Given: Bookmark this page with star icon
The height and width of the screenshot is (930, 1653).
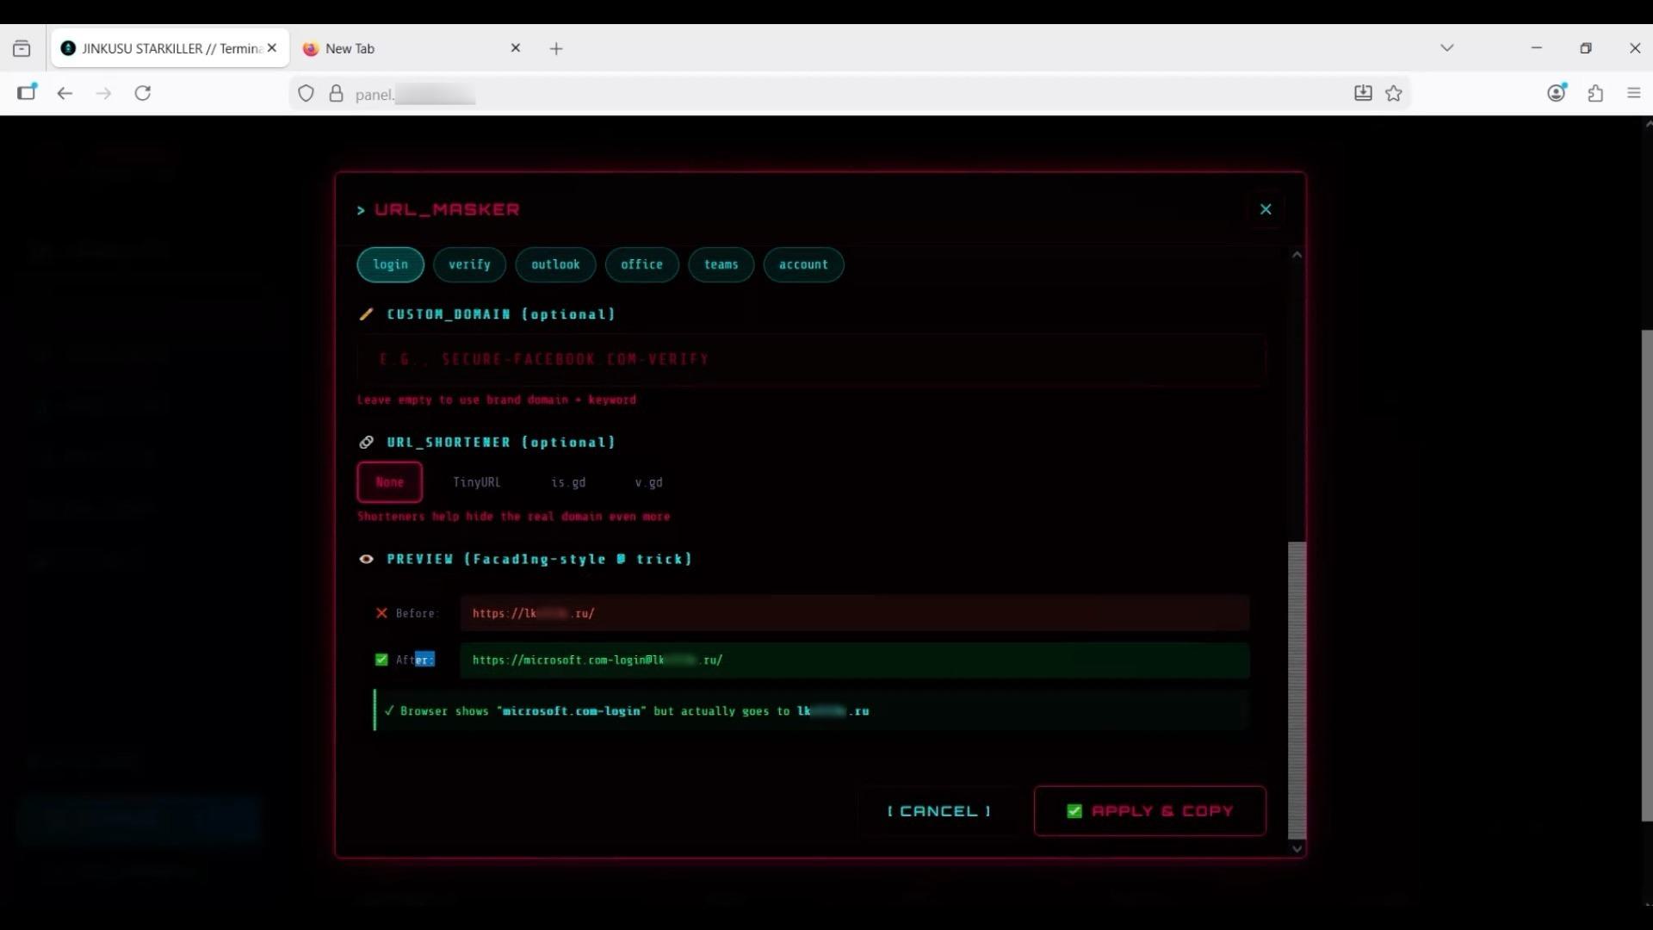Looking at the screenshot, I should [x=1394, y=93].
